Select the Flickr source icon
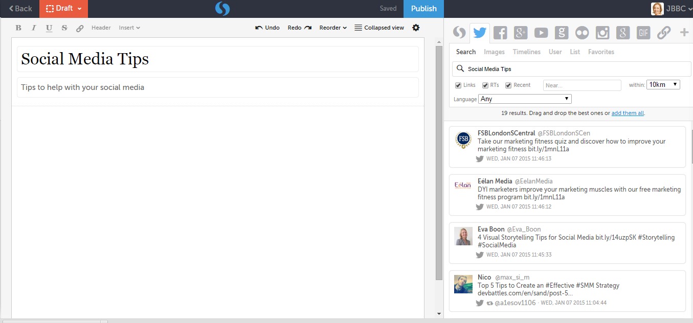693x323 pixels. click(x=582, y=33)
